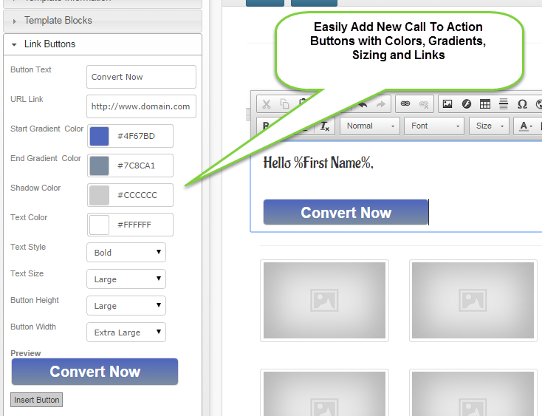Click the Cut scissors icon in editor toolbar
The width and height of the screenshot is (542, 416).
coord(266,104)
